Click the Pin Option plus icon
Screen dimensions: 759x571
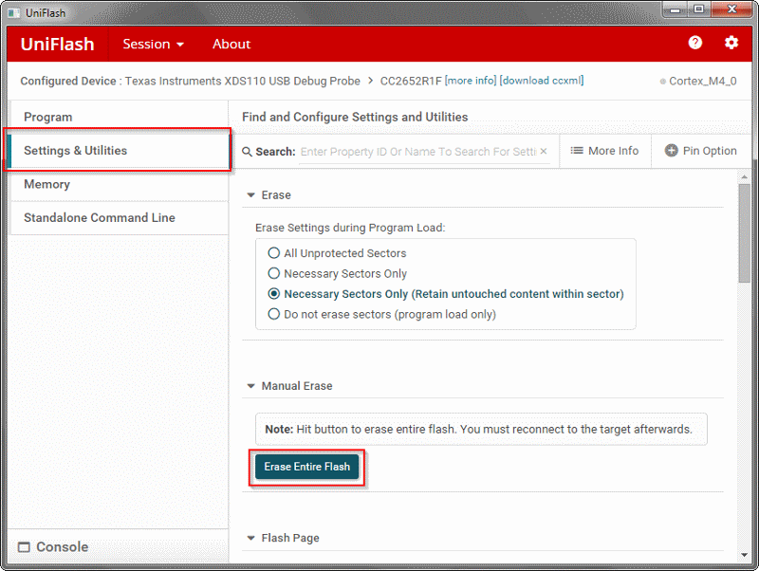(x=672, y=151)
